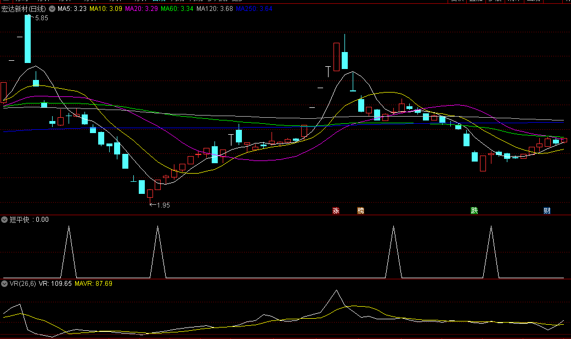Screen dimensions: 571x339
Task: Click the orange 榜 event marker
Action: pos(360,211)
